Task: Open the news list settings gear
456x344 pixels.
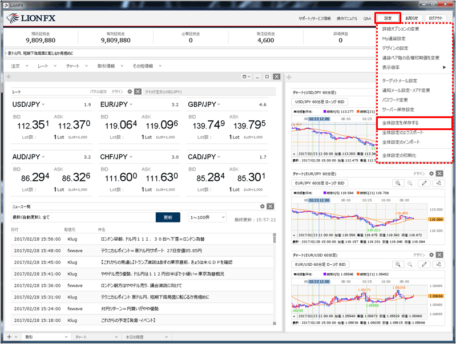Action: point(262,207)
